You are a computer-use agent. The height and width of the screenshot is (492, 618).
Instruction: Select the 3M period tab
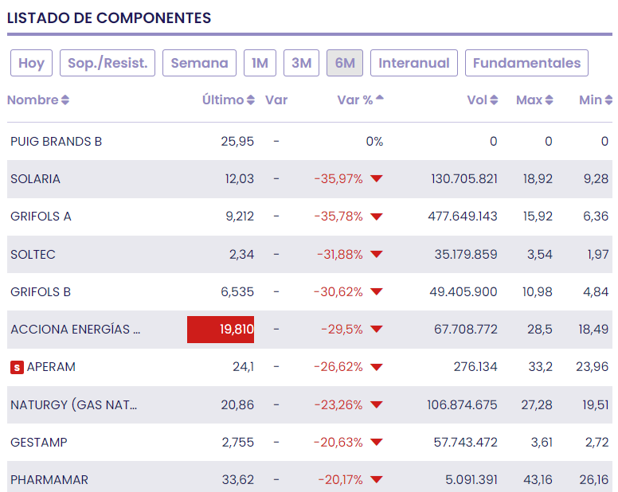click(301, 63)
